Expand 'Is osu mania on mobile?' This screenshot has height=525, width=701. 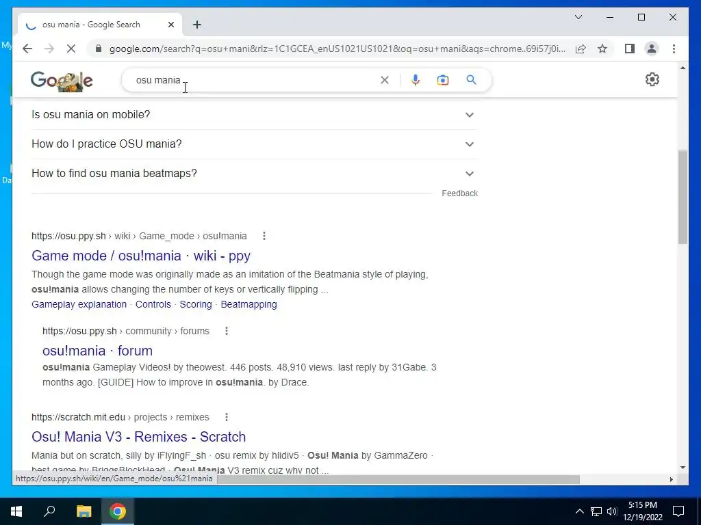(255, 115)
